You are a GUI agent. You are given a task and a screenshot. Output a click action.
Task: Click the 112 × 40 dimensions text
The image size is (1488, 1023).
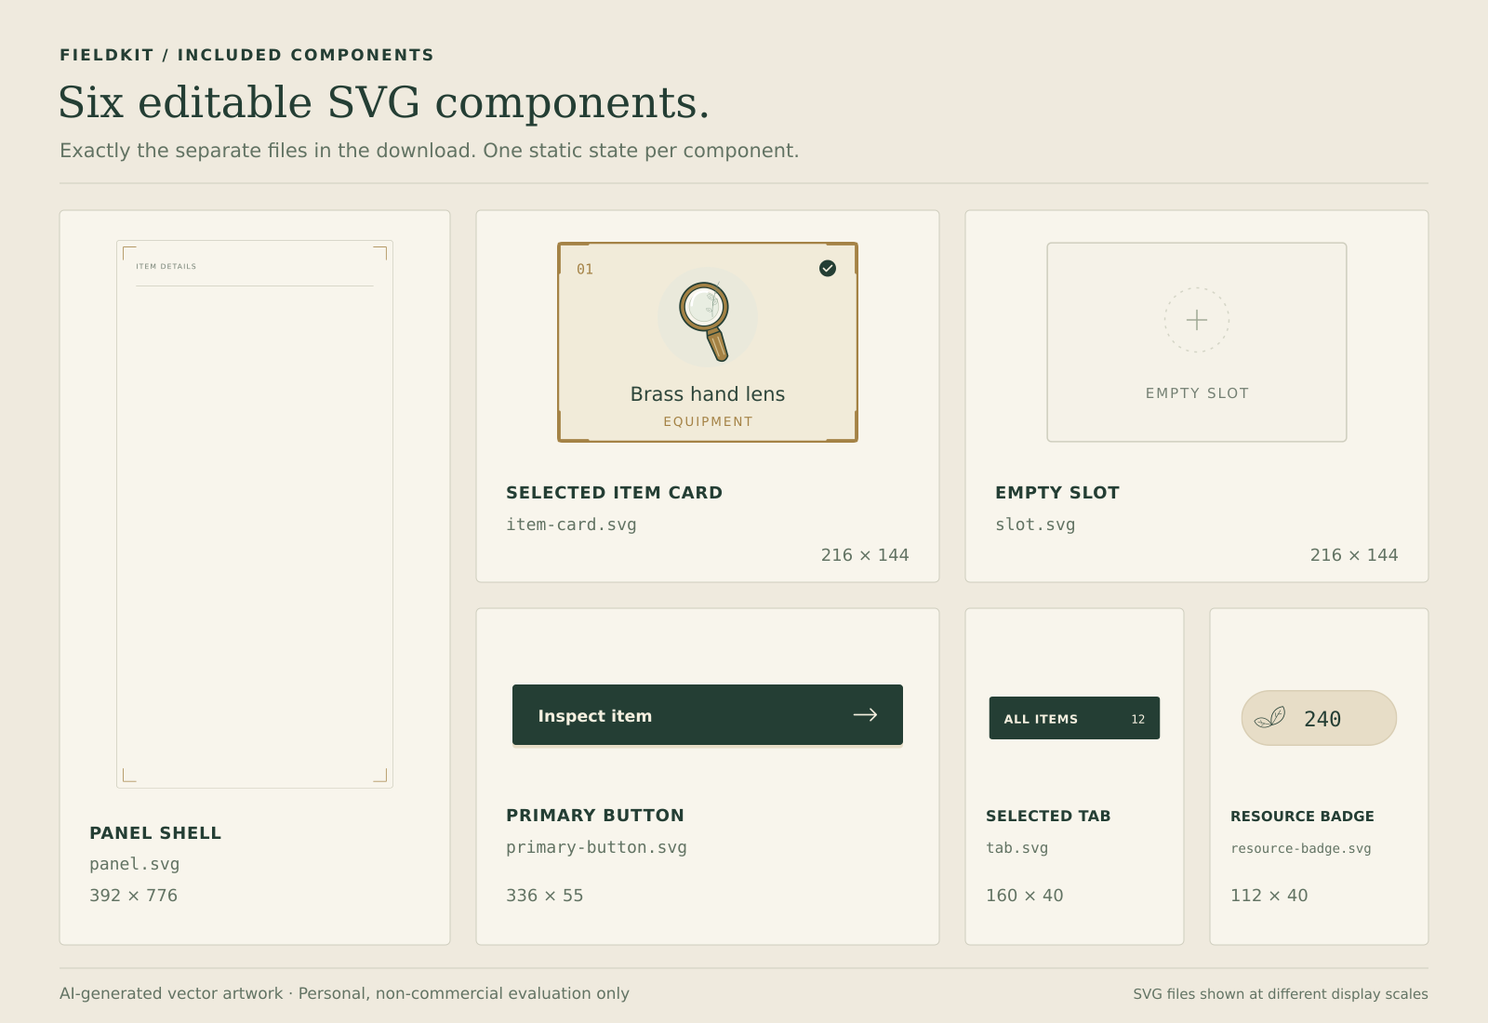(x=1269, y=896)
